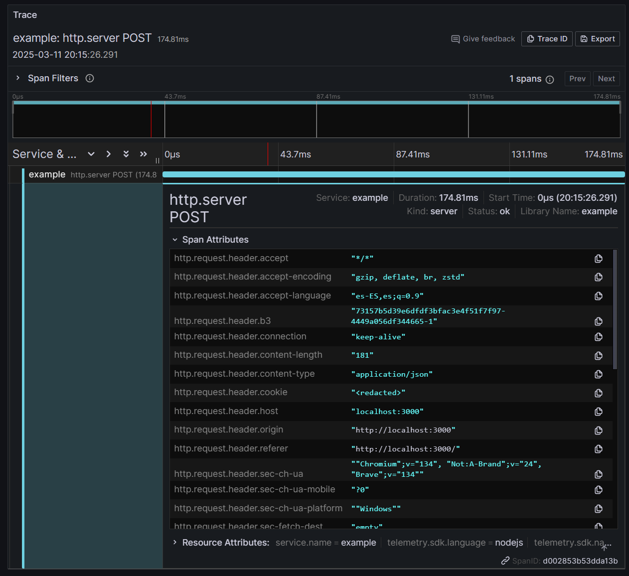Copy the b3 header value
Viewport: 629px width, 576px height.
pos(598,321)
